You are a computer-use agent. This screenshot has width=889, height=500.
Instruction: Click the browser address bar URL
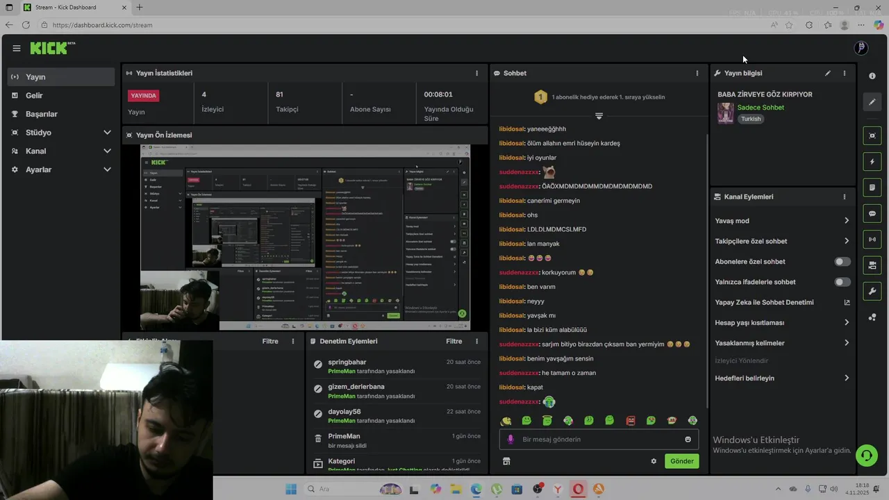(x=102, y=25)
